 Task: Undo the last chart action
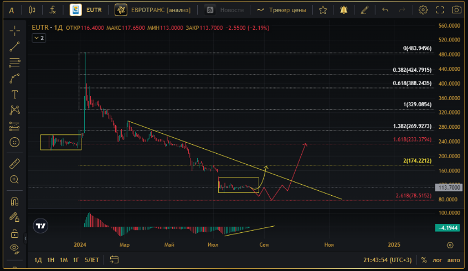(x=385, y=10)
